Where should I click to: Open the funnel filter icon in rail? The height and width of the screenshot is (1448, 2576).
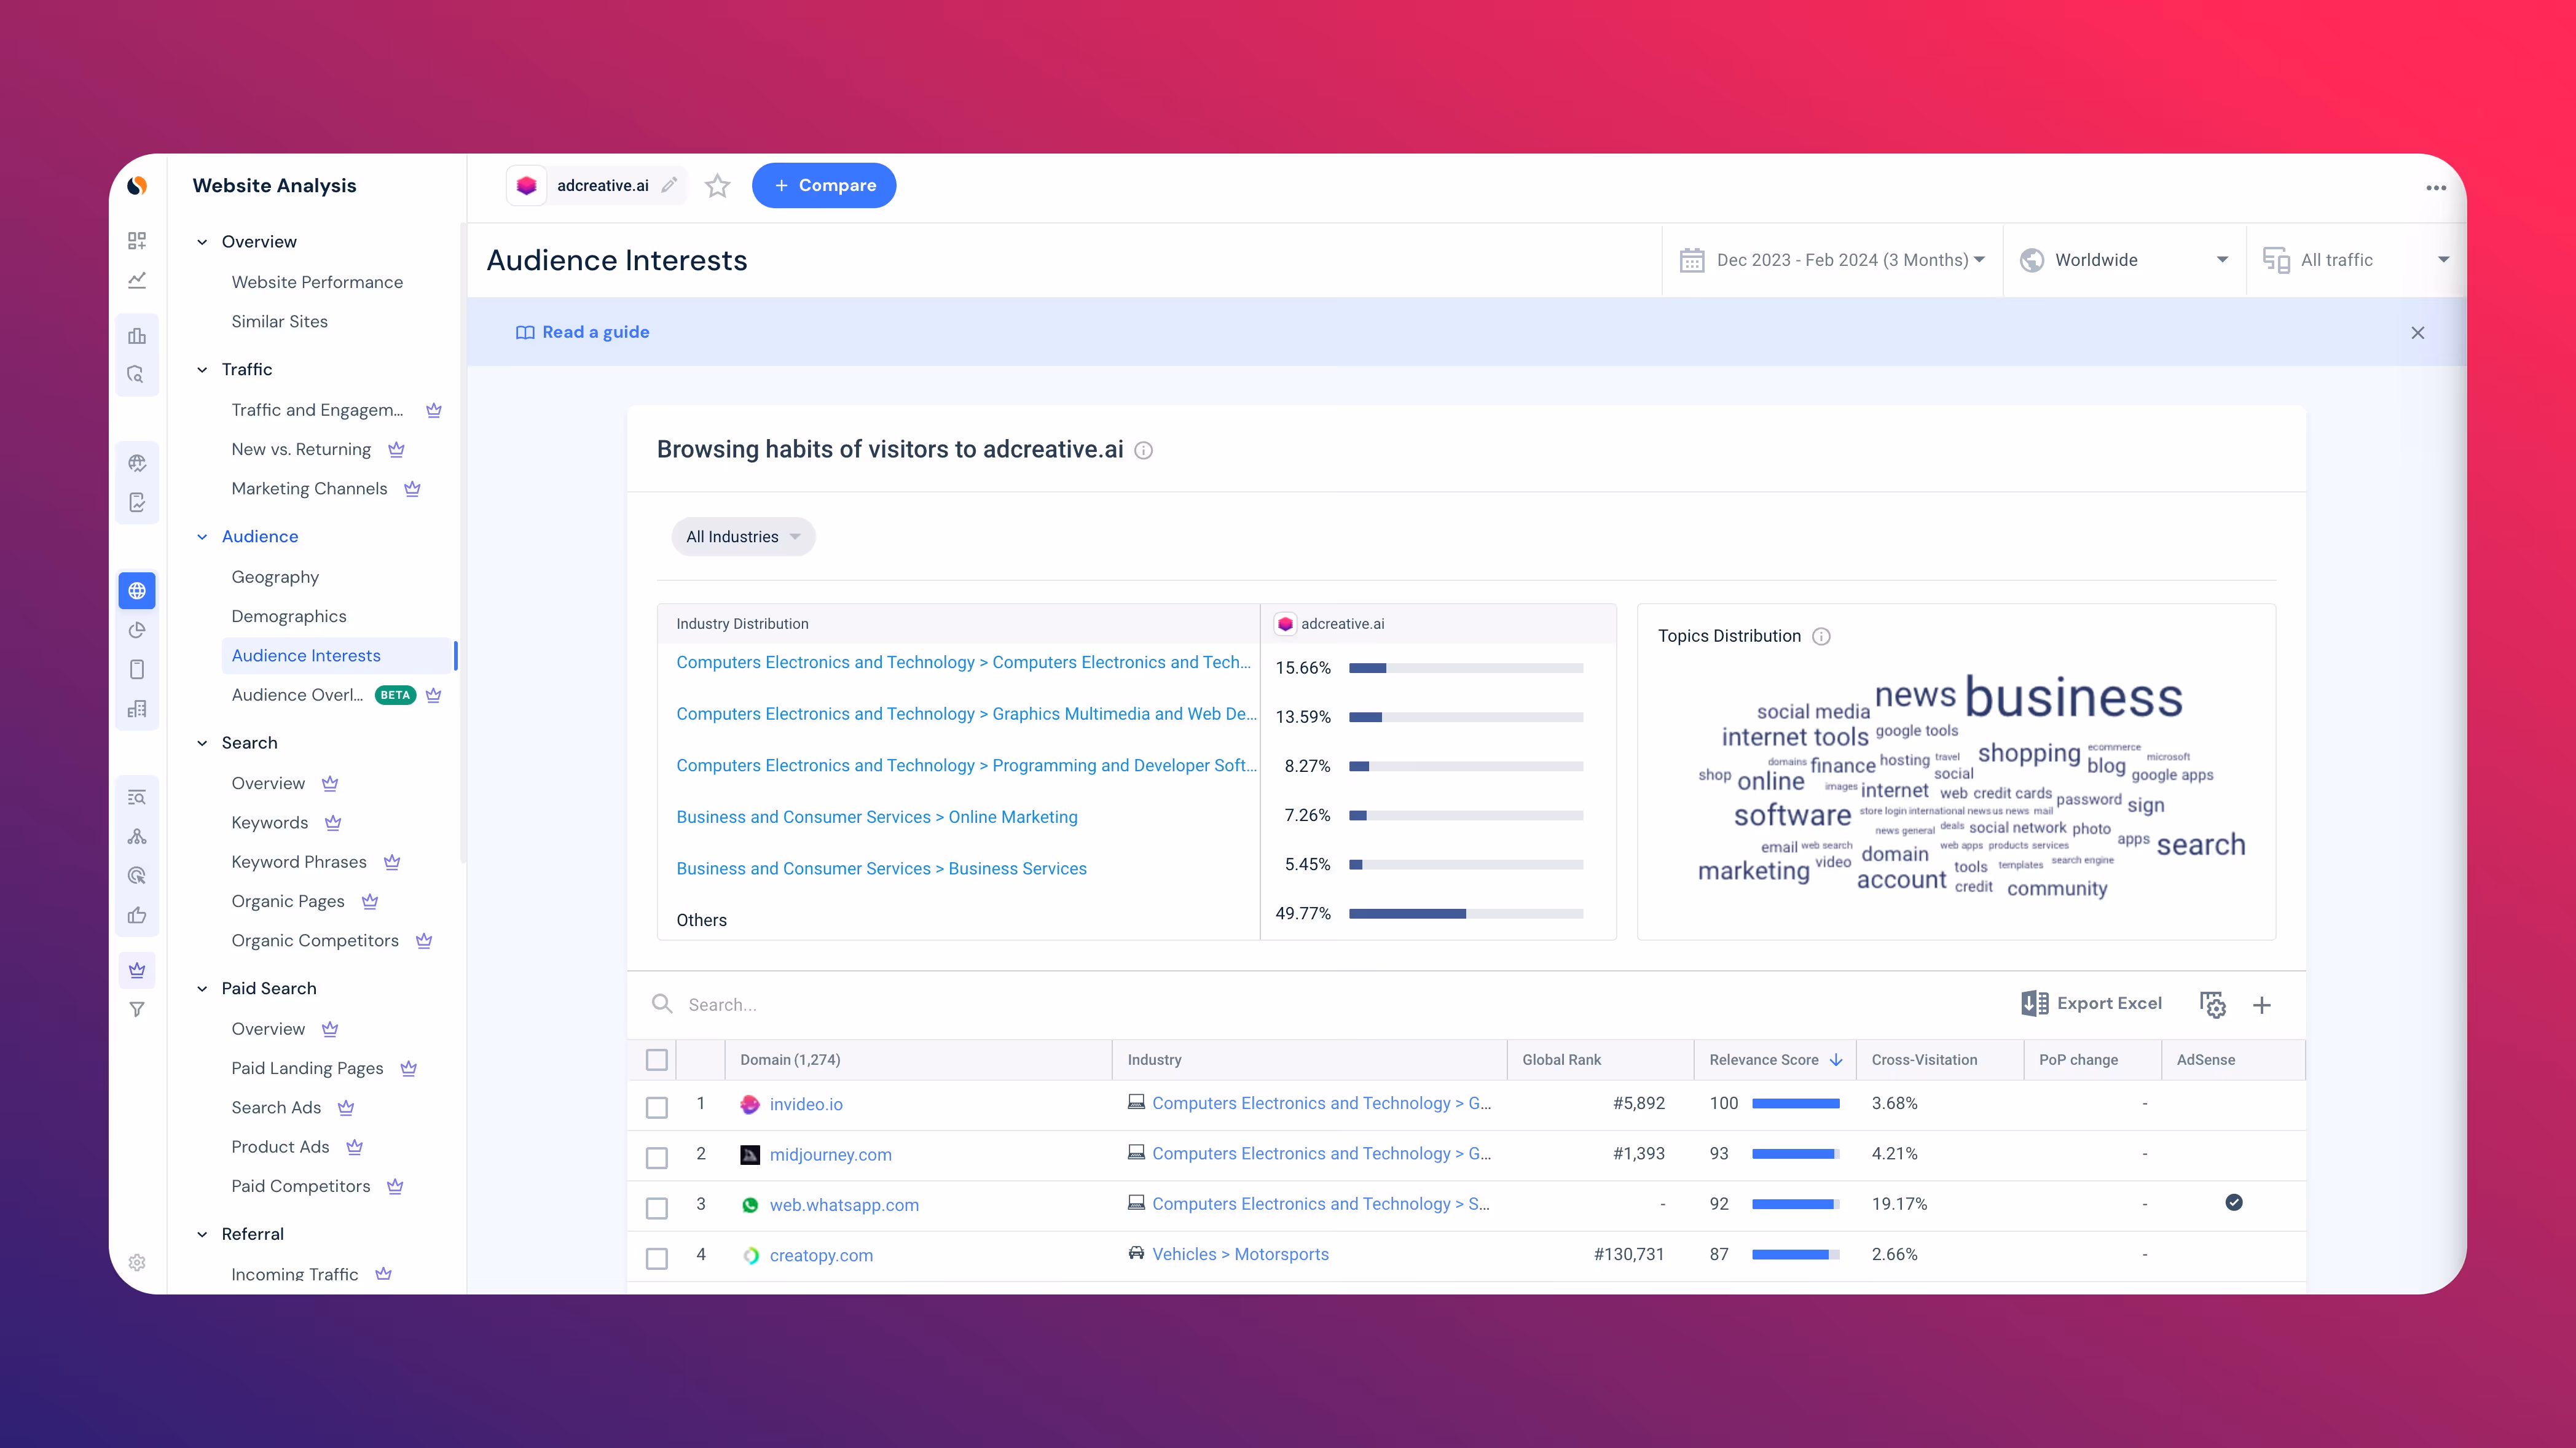click(x=137, y=1010)
